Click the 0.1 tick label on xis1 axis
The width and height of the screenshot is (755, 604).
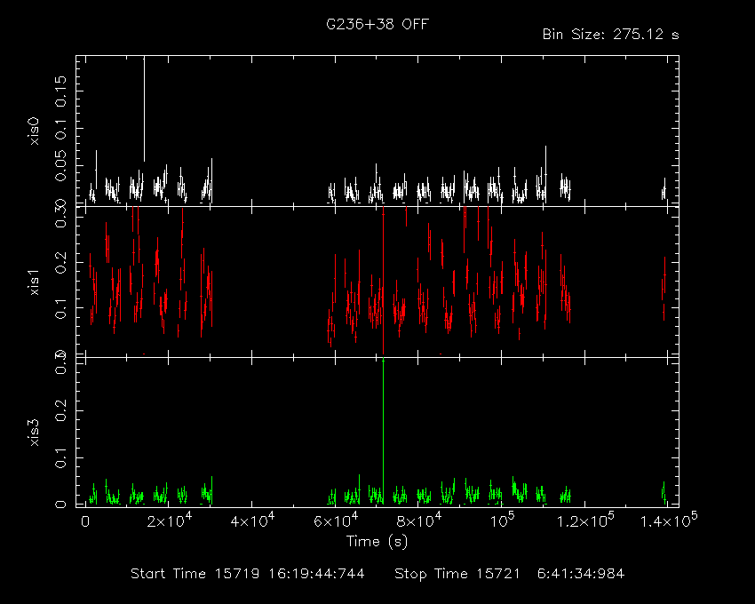click(60, 308)
